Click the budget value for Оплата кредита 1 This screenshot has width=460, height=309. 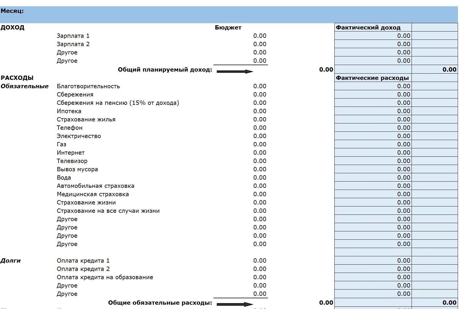coord(260,261)
